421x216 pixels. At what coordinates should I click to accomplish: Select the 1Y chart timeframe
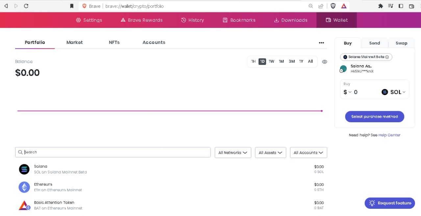(x=301, y=61)
